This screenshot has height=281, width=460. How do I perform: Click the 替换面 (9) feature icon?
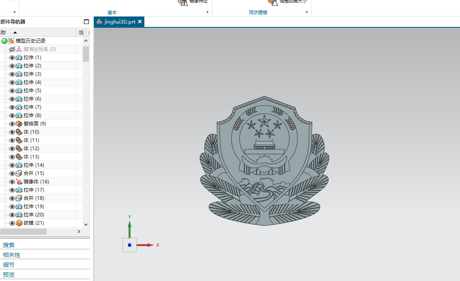[19, 124]
